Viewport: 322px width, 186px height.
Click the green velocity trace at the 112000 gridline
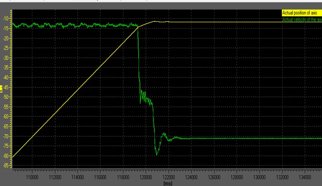point(55,25)
